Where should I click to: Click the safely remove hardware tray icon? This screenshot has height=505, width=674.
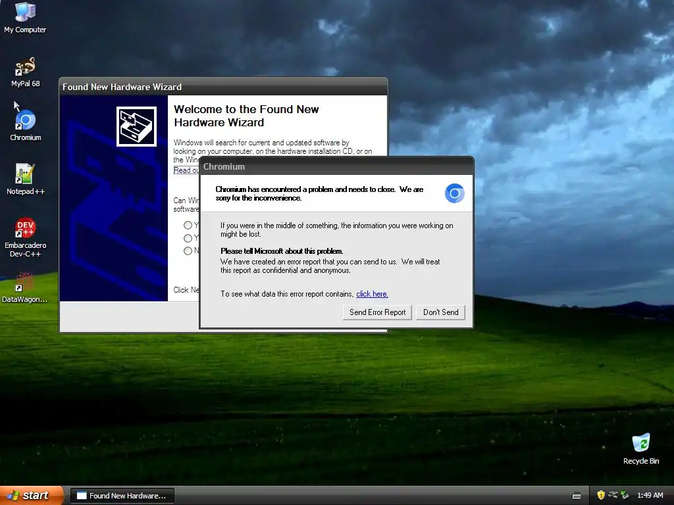[625, 495]
